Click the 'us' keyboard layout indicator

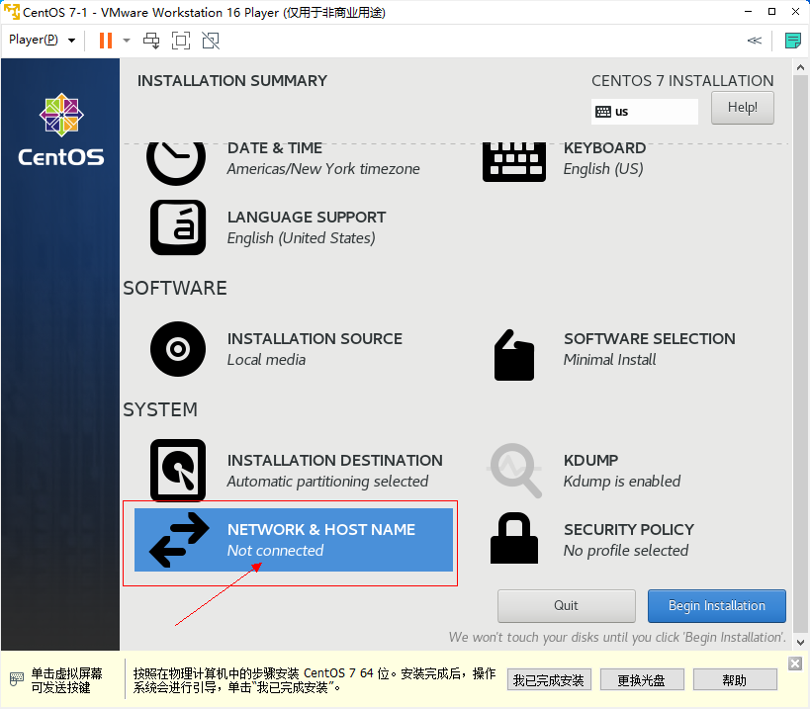pyautogui.click(x=644, y=112)
